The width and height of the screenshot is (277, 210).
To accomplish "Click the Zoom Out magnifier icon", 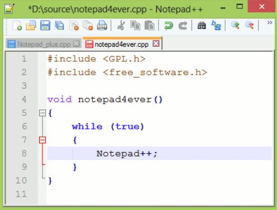I will [x=250, y=25].
